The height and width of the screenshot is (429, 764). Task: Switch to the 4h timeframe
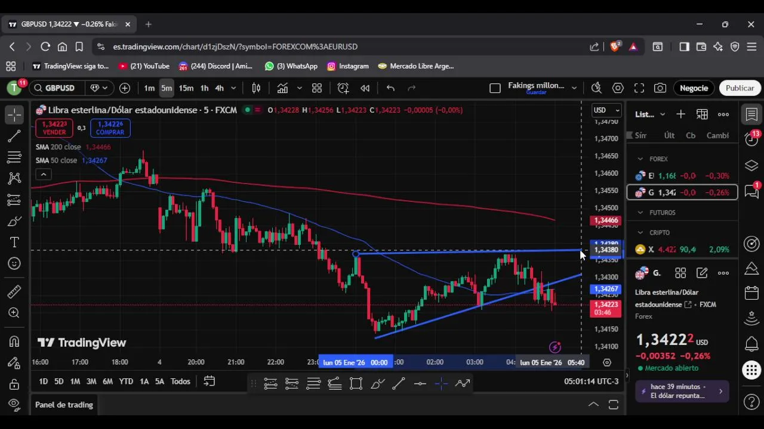tap(219, 88)
